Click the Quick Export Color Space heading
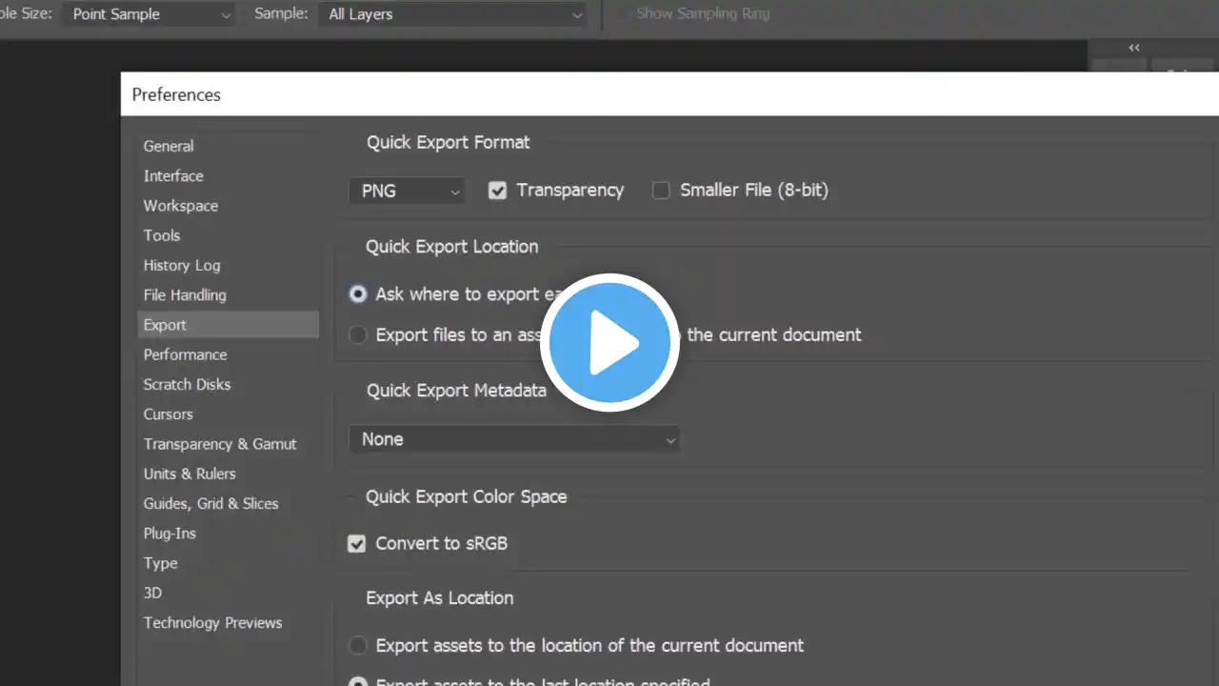The image size is (1219, 686). coord(466,496)
